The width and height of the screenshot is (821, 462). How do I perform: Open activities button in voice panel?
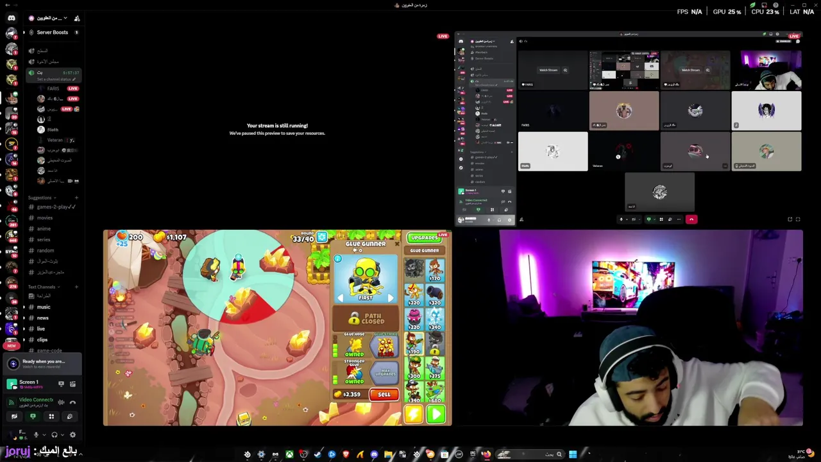tap(51, 416)
